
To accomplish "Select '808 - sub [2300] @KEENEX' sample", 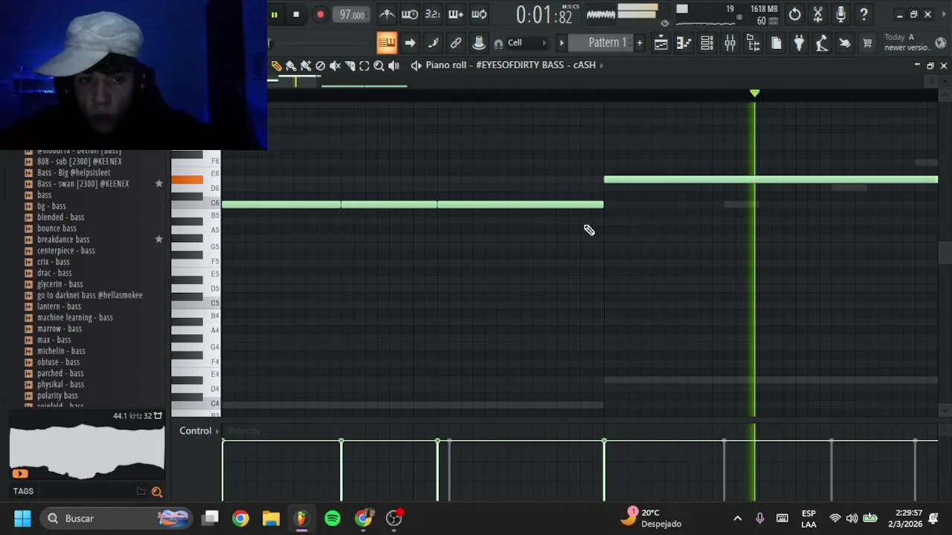I will click(79, 161).
